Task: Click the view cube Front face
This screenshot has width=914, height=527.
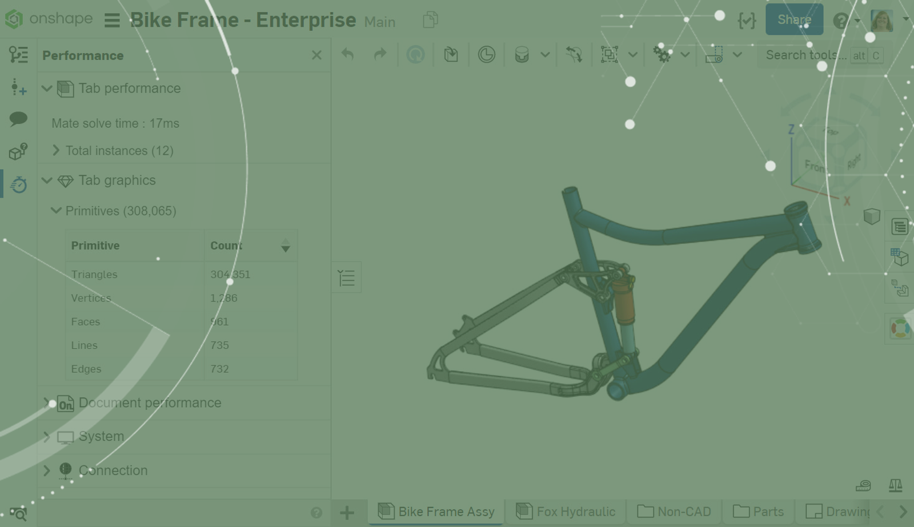Action: point(815,166)
